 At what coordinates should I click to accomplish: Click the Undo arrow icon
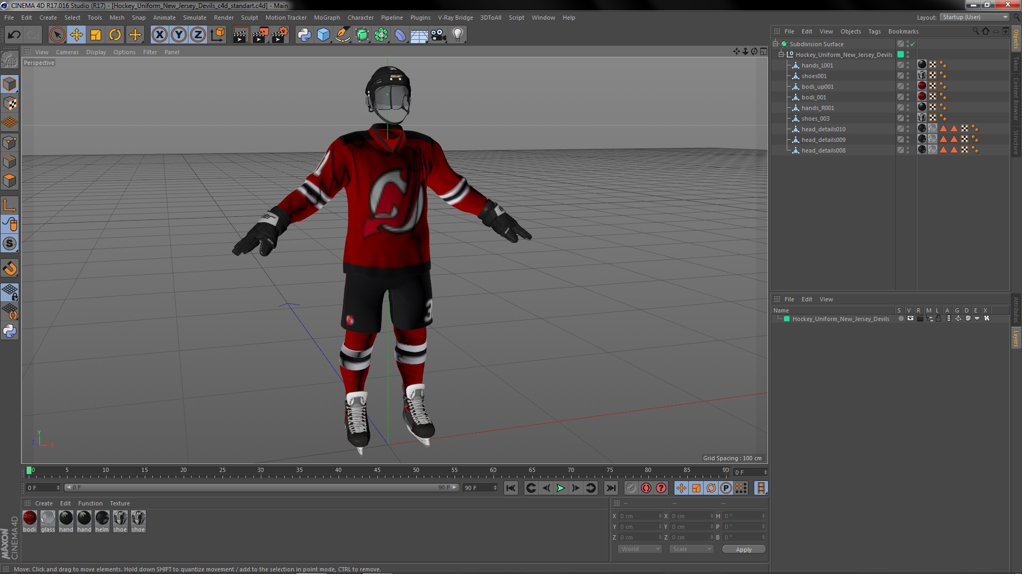[x=14, y=35]
